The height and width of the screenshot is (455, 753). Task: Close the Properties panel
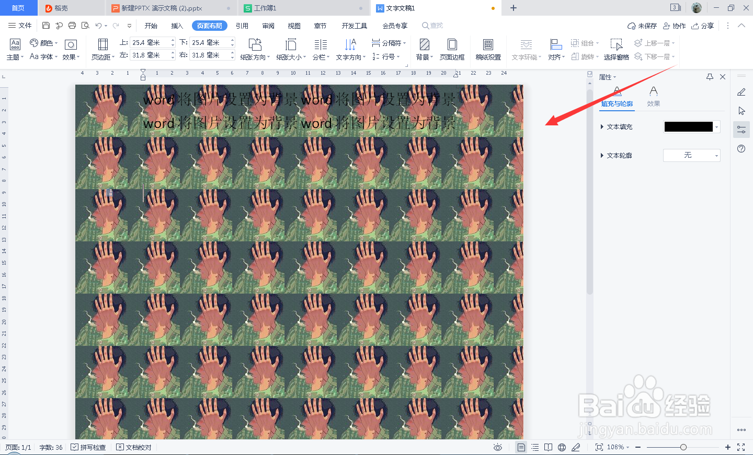click(723, 77)
